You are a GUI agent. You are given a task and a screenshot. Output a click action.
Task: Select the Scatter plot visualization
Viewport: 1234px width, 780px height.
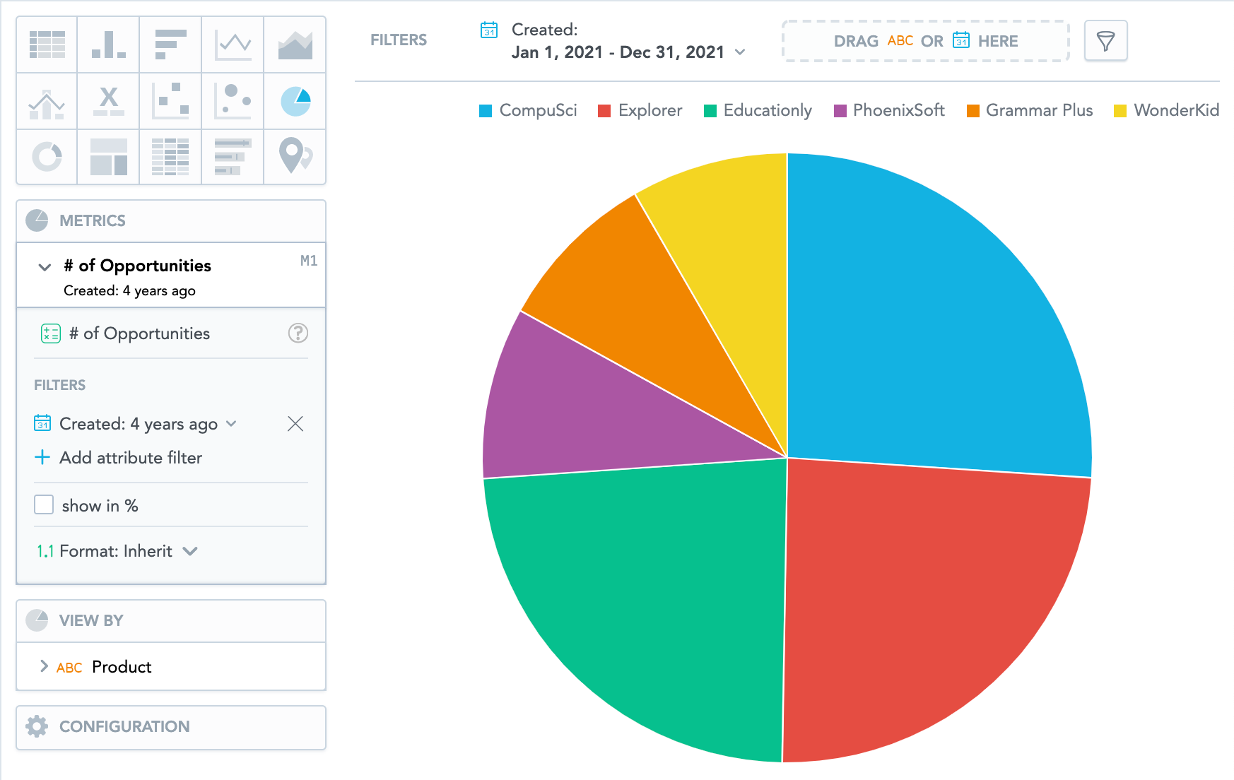tap(170, 101)
